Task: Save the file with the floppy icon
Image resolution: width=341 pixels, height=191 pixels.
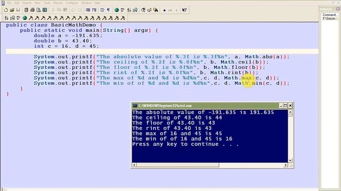Action: tap(18, 10)
